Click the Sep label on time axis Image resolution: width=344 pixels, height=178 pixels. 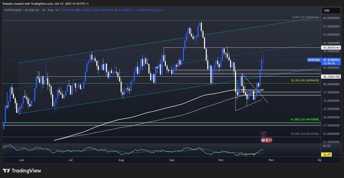[172, 160]
